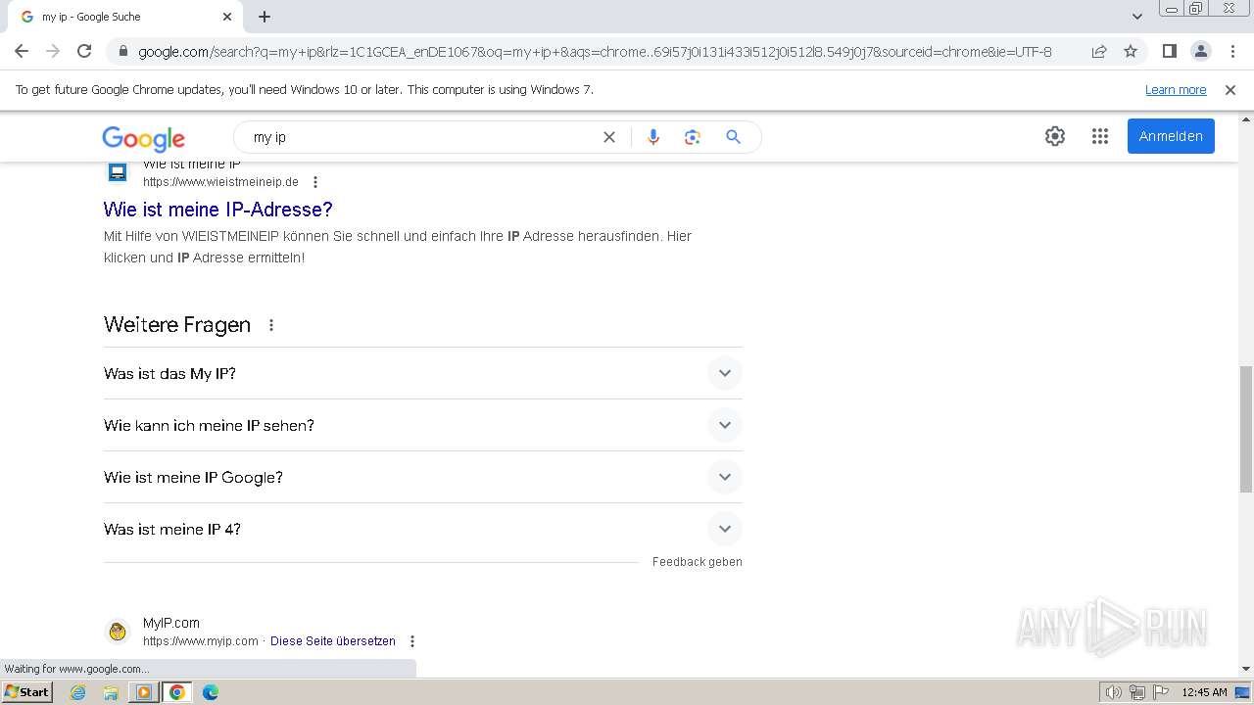
Task: Click the forward navigation arrow
Action: (53, 51)
